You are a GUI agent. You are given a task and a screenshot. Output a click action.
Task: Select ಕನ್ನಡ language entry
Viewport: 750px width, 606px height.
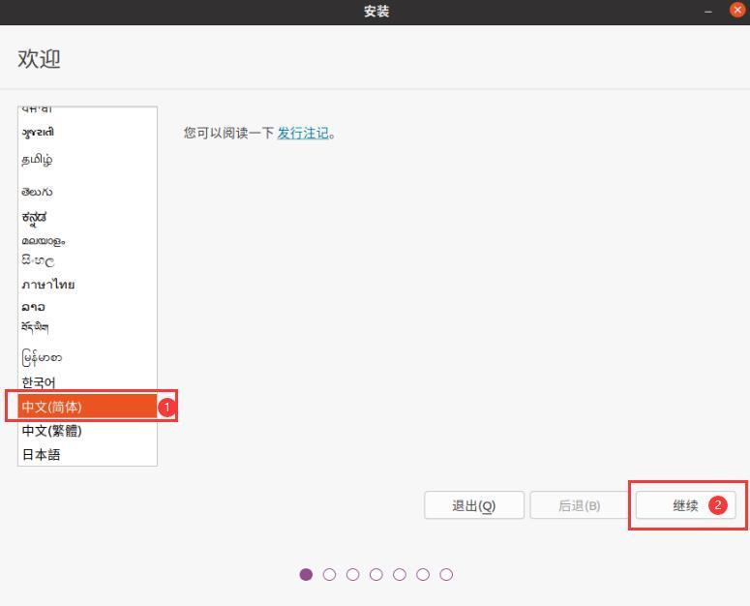click(87, 218)
